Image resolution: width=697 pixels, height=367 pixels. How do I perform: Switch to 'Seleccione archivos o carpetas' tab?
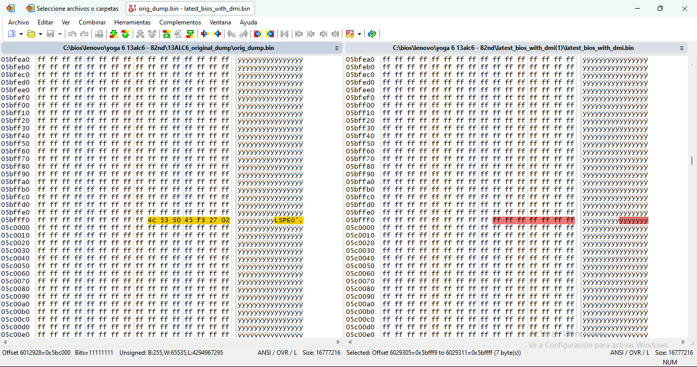pyautogui.click(x=72, y=9)
